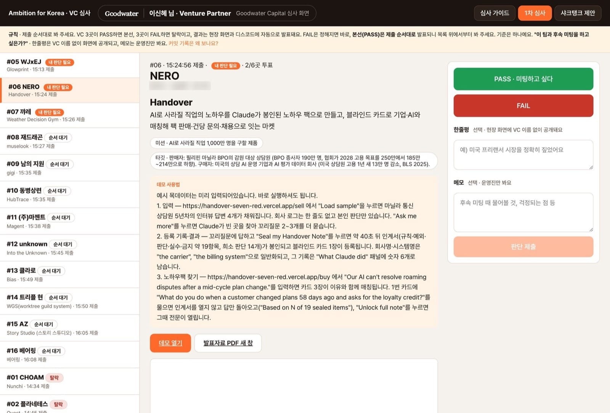Select #07 까레 Weather Decision Gym

(69, 115)
